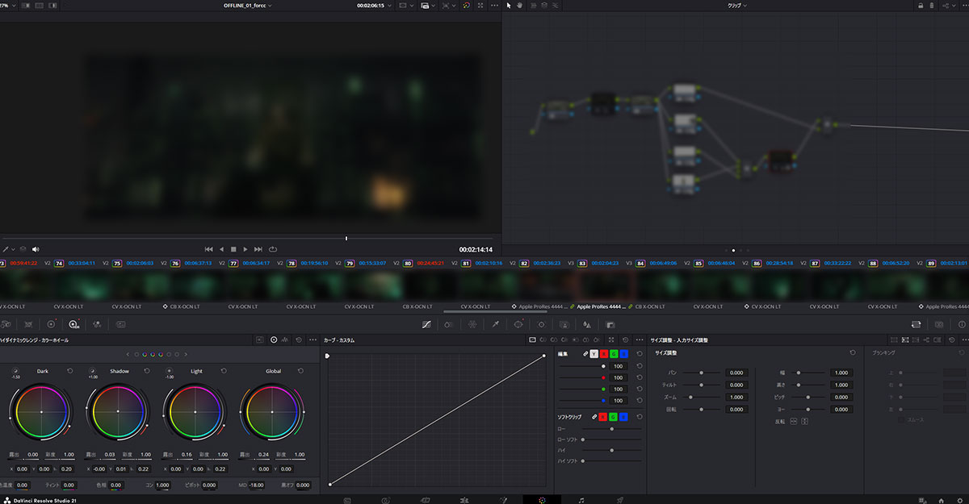This screenshot has width=969, height=504.
Task: Select clip 82 thumbnail in timeline
Action: (x=547, y=285)
